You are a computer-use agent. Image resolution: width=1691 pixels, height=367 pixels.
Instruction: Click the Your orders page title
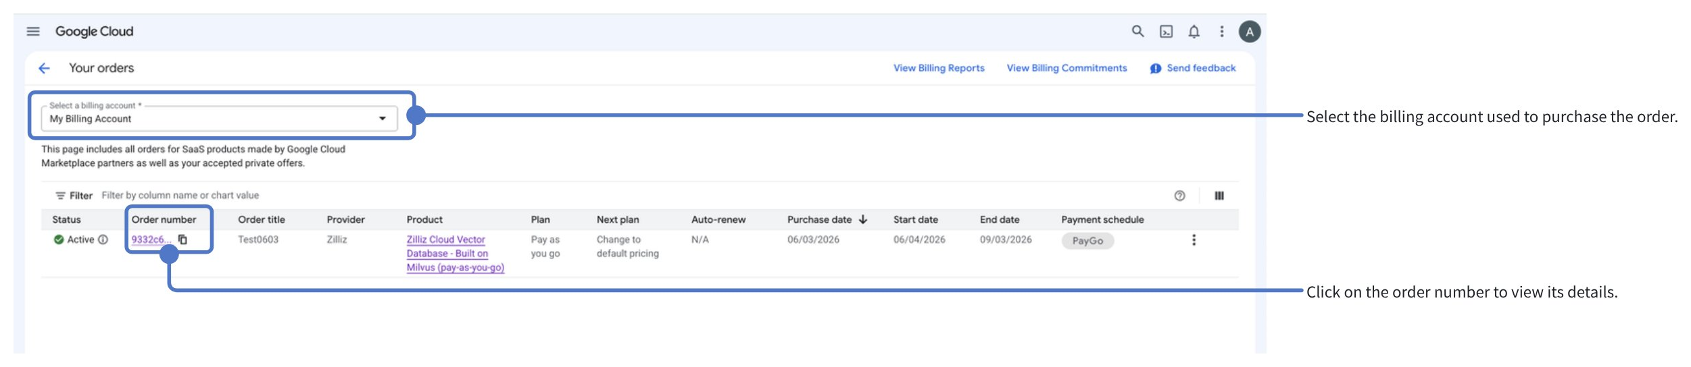pos(101,68)
